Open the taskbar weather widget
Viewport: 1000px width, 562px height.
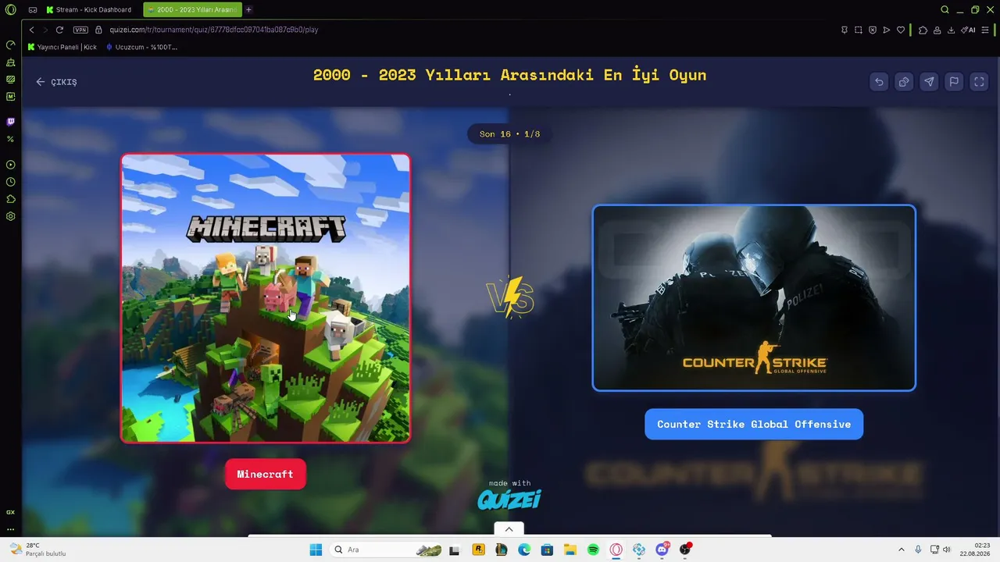pyautogui.click(x=37, y=550)
